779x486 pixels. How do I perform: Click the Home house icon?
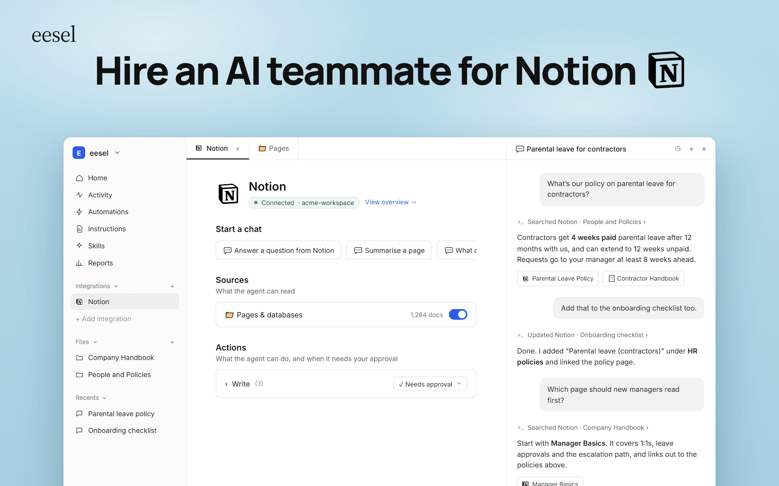(x=79, y=178)
